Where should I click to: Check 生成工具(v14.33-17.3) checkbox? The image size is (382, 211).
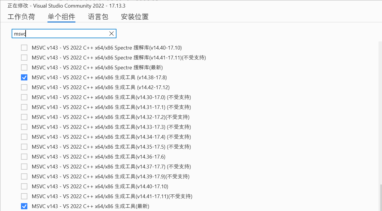point(24,127)
